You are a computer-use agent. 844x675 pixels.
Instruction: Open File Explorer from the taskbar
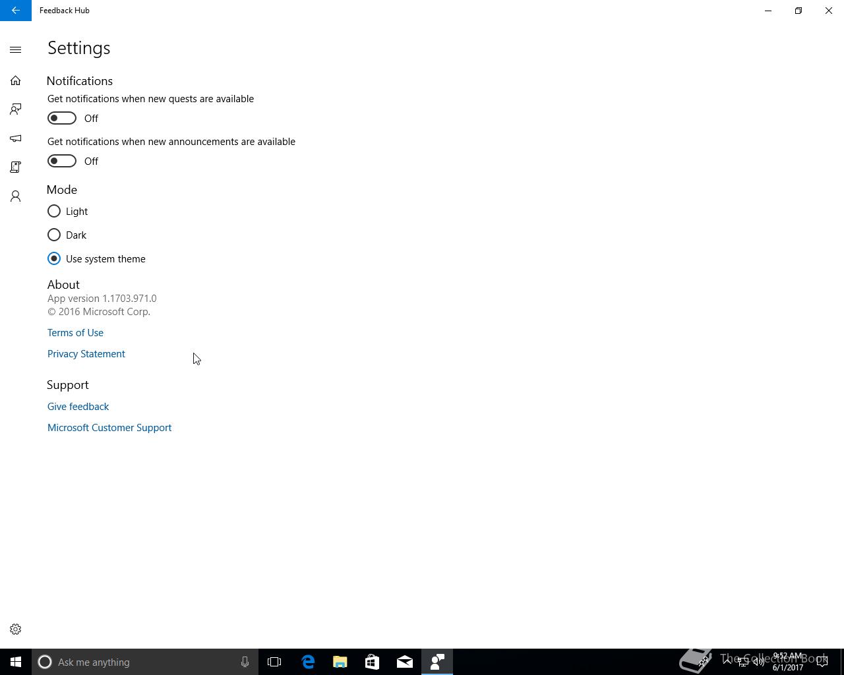pyautogui.click(x=340, y=662)
